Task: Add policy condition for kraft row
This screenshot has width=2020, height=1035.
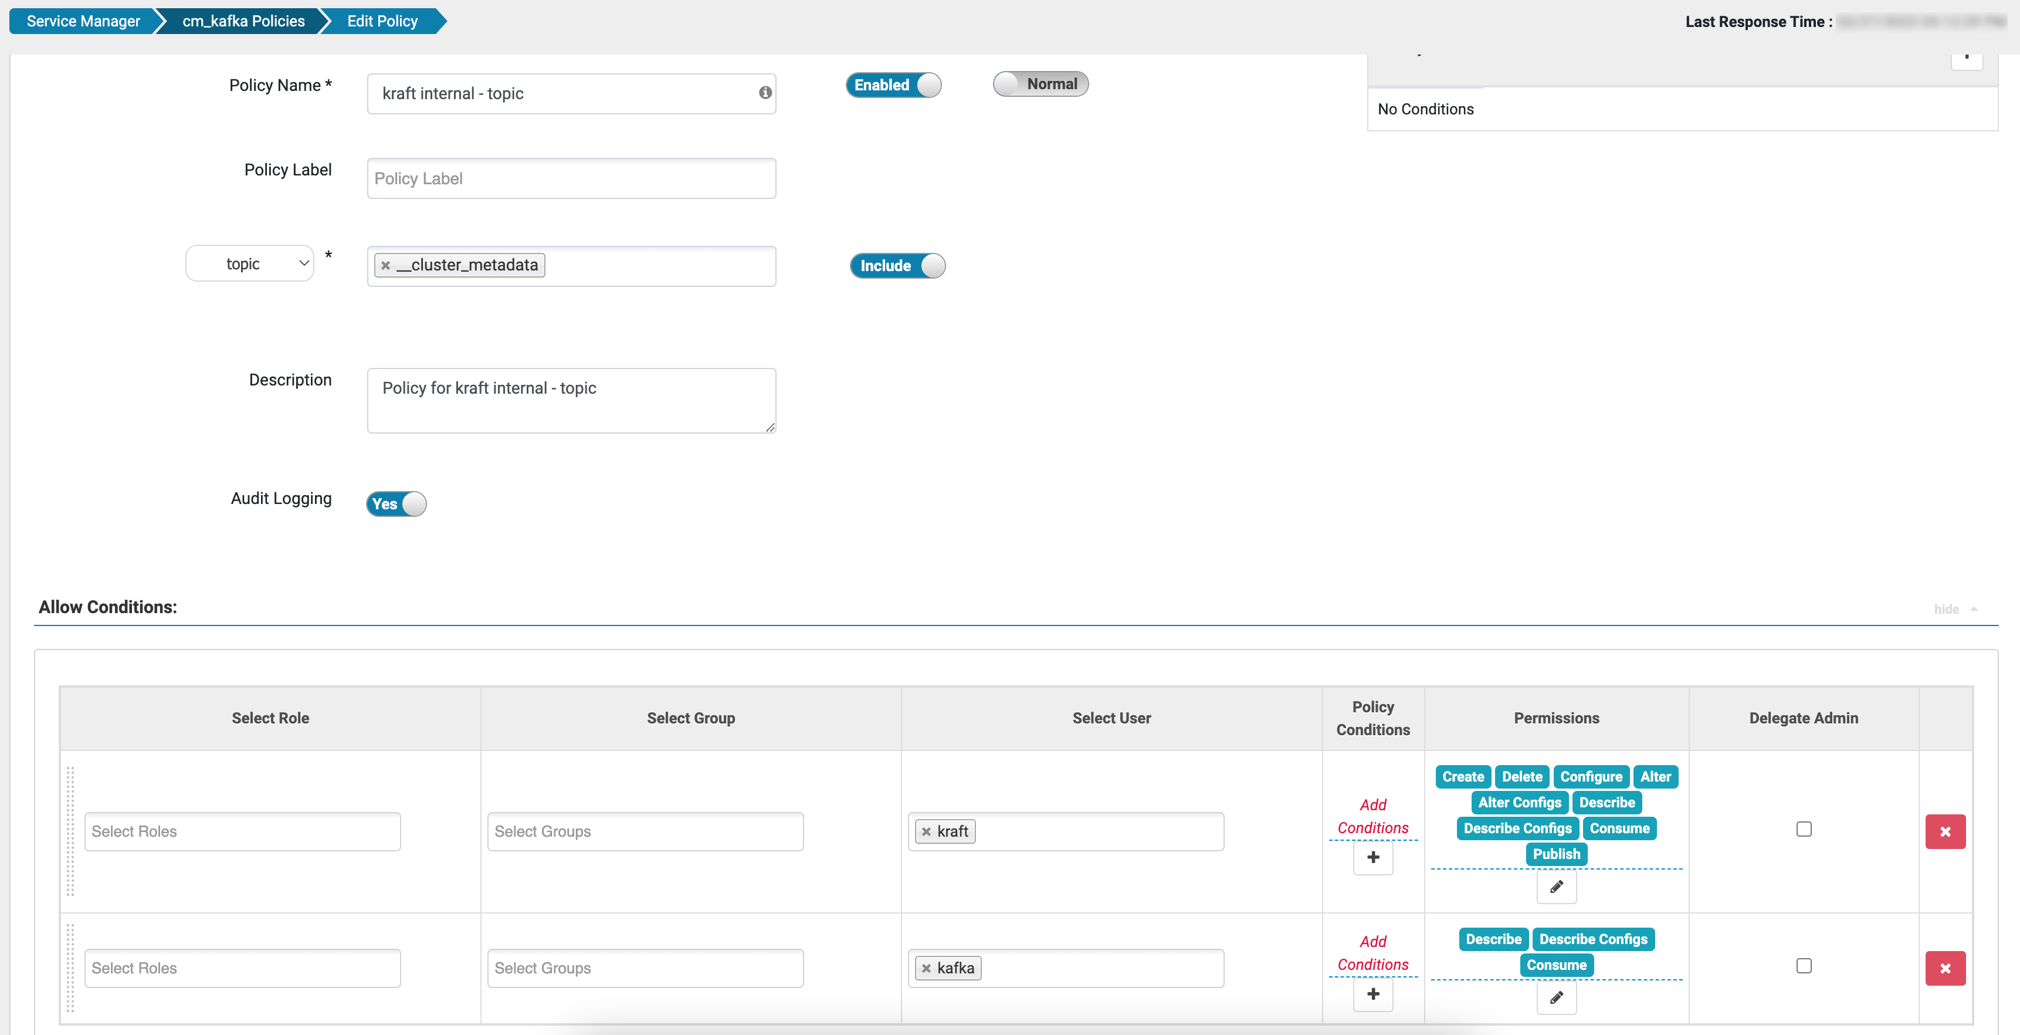Action: point(1372,858)
